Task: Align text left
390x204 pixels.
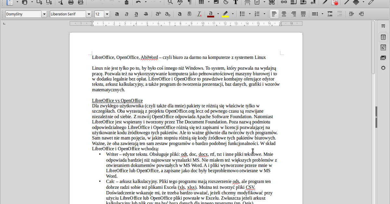Action: point(274,14)
